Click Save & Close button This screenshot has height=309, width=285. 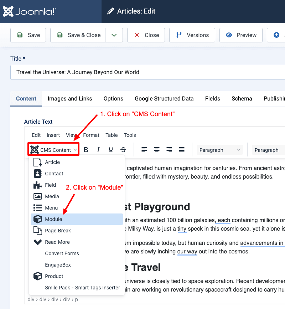point(78,35)
